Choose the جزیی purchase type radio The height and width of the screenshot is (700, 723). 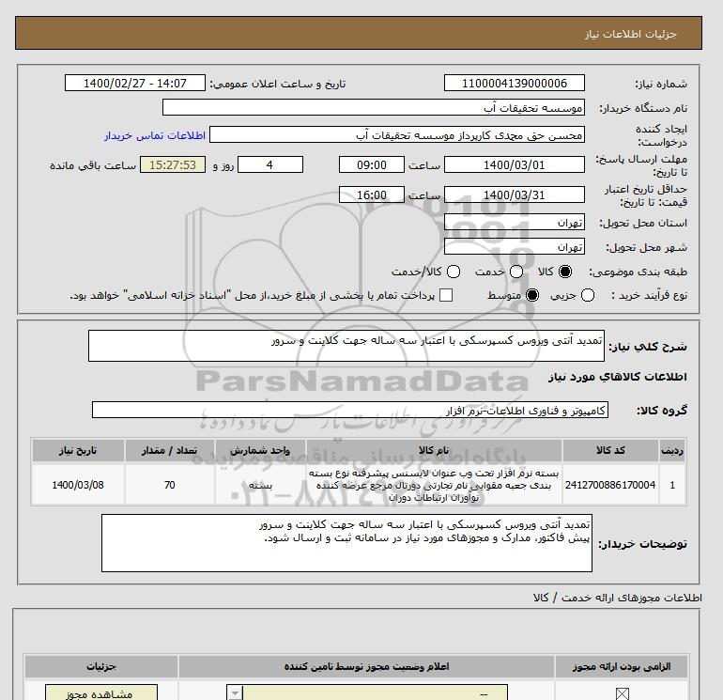588,295
